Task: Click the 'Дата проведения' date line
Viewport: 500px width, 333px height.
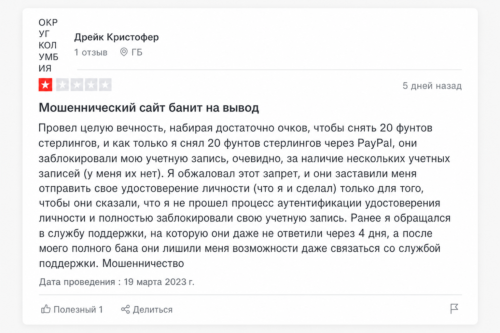Action: 117,282
